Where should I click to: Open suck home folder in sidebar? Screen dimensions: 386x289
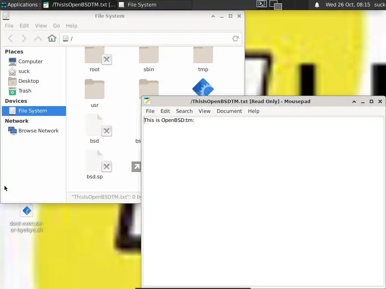click(x=19, y=71)
